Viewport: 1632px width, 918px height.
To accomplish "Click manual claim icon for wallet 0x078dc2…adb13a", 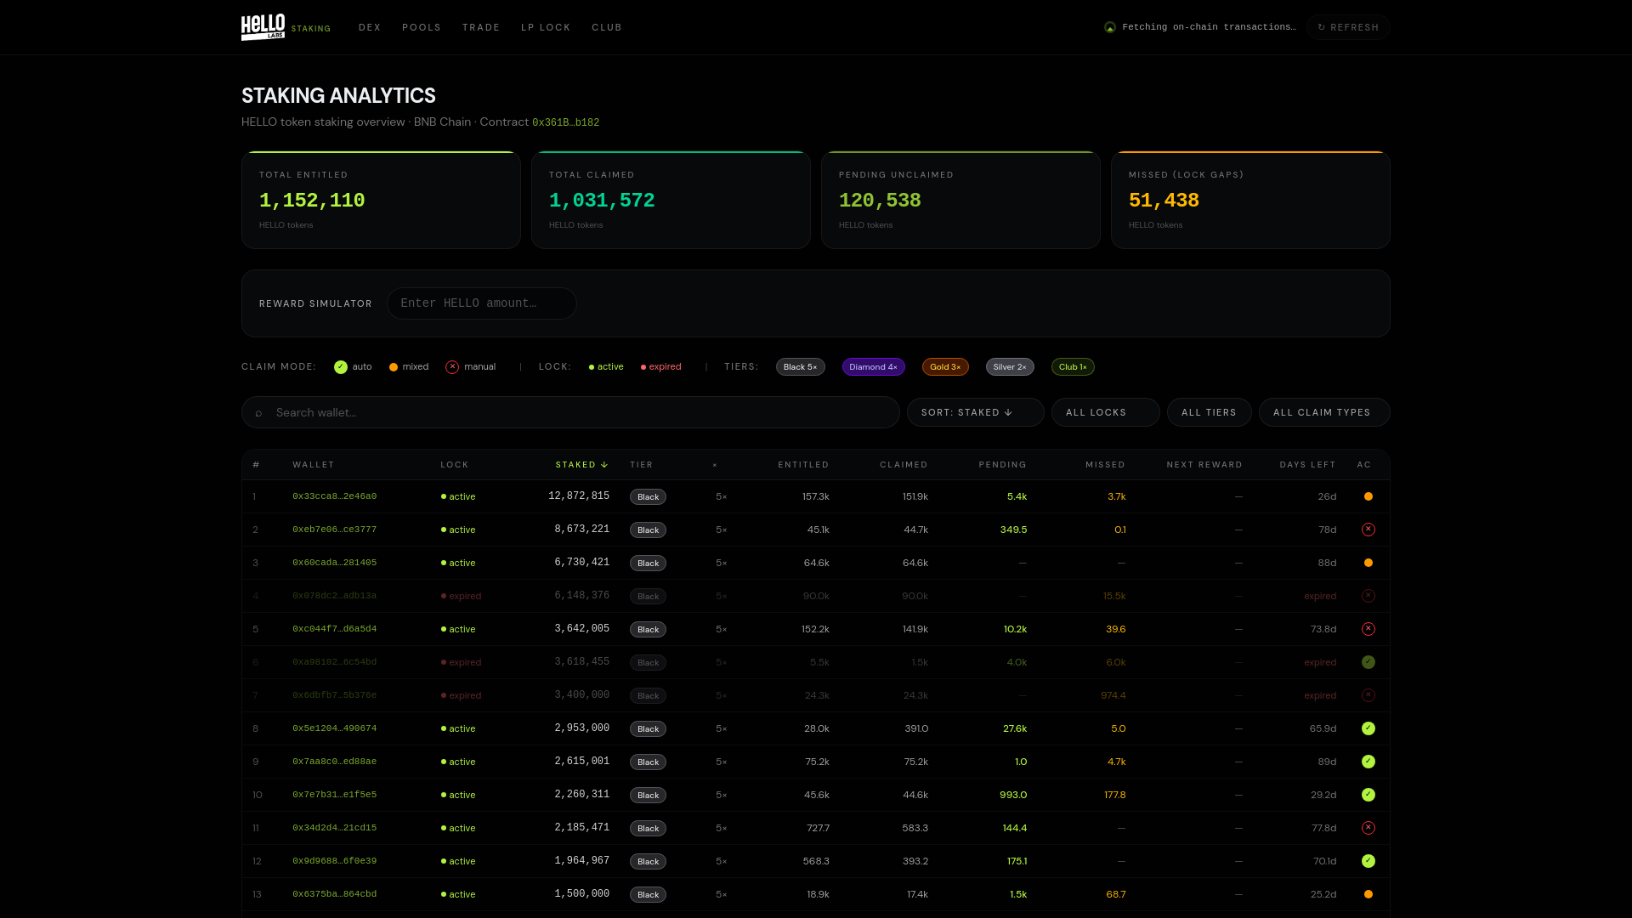I will (x=1368, y=596).
